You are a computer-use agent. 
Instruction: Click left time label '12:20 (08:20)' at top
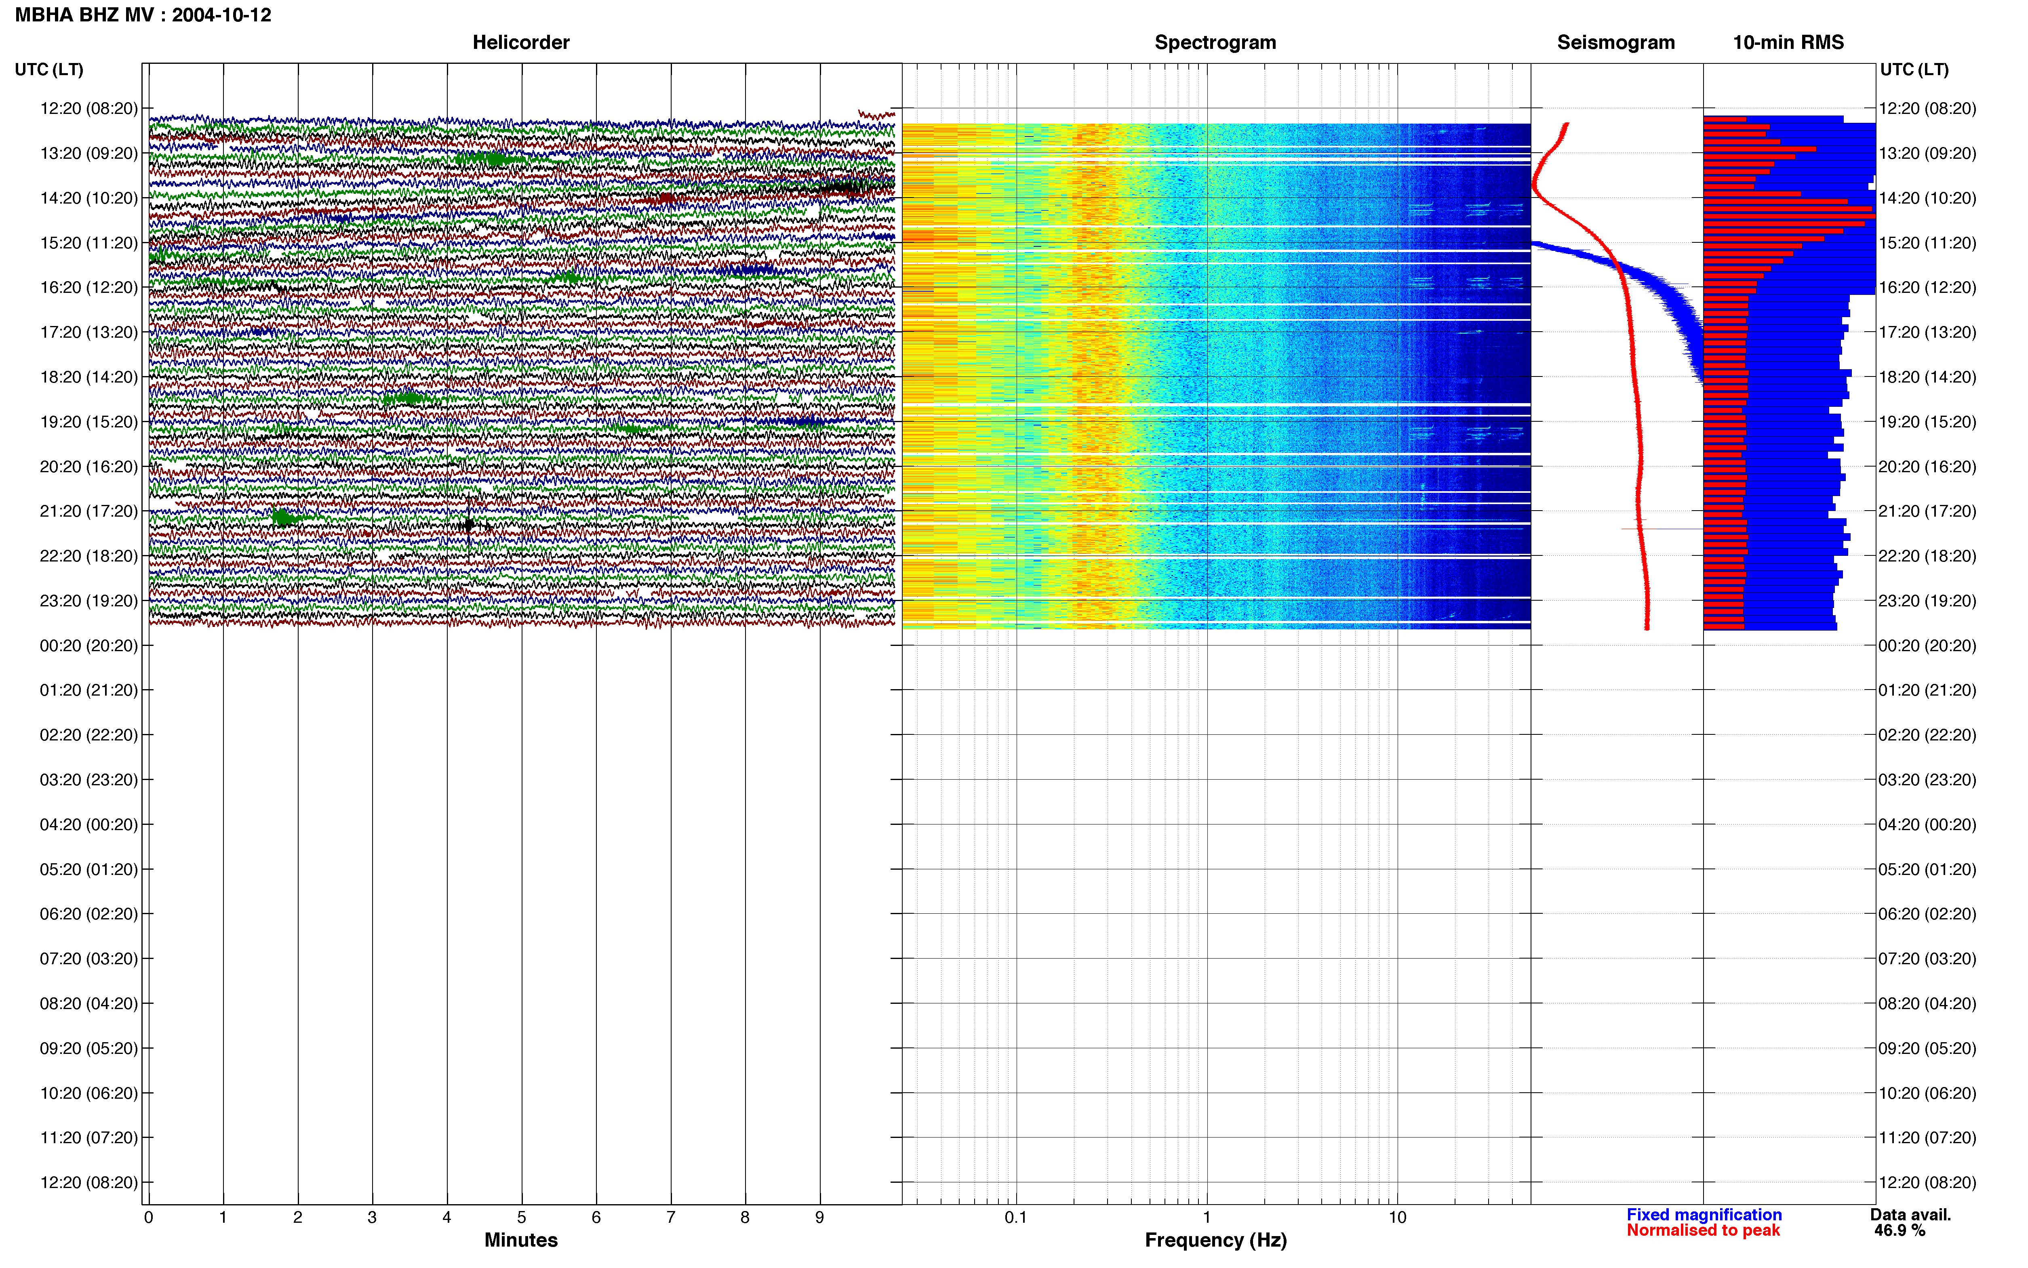point(89,108)
